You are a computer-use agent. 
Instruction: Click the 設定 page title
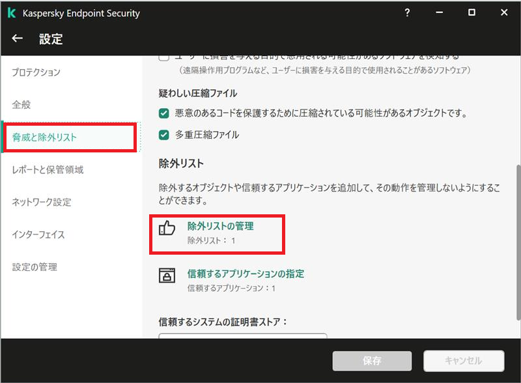(x=51, y=39)
